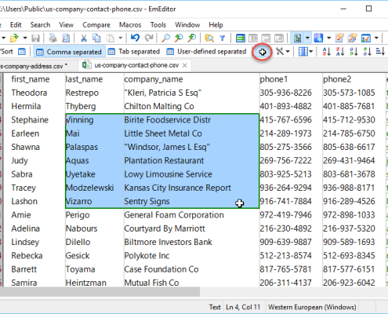The image size is (388, 314).
Task: Sort by length shortest to longest
Action: [x=380, y=52]
